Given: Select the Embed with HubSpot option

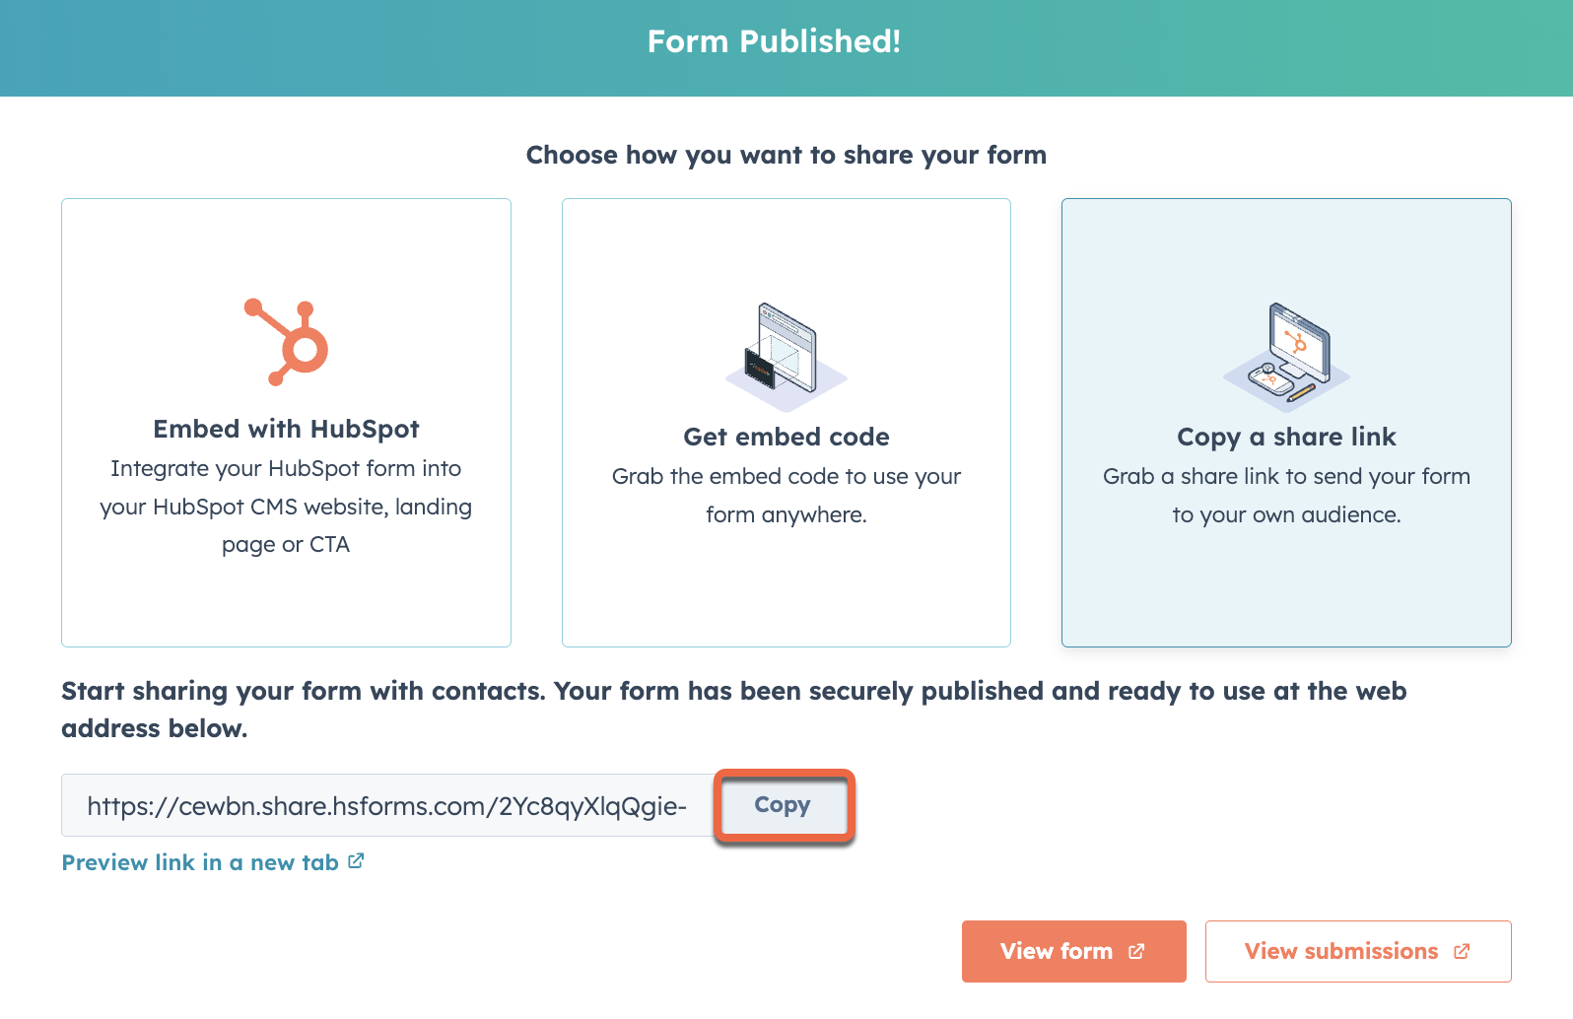Looking at the screenshot, I should [286, 424].
